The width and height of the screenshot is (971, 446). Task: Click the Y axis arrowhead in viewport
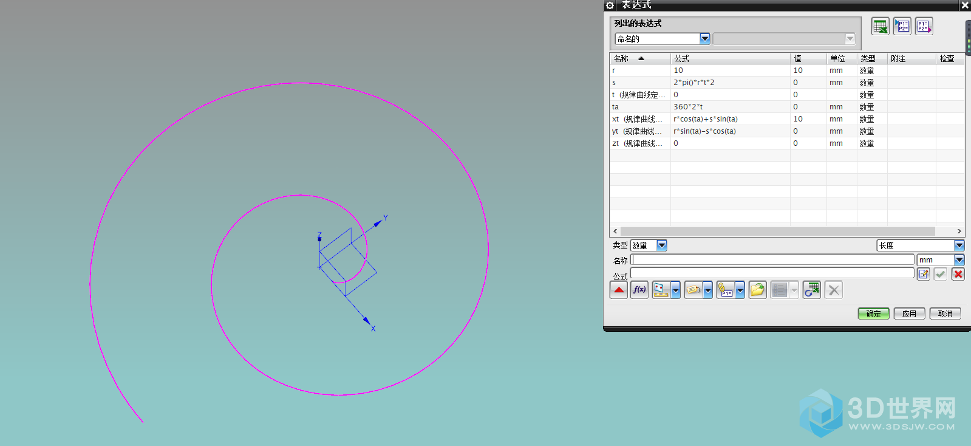click(x=377, y=224)
